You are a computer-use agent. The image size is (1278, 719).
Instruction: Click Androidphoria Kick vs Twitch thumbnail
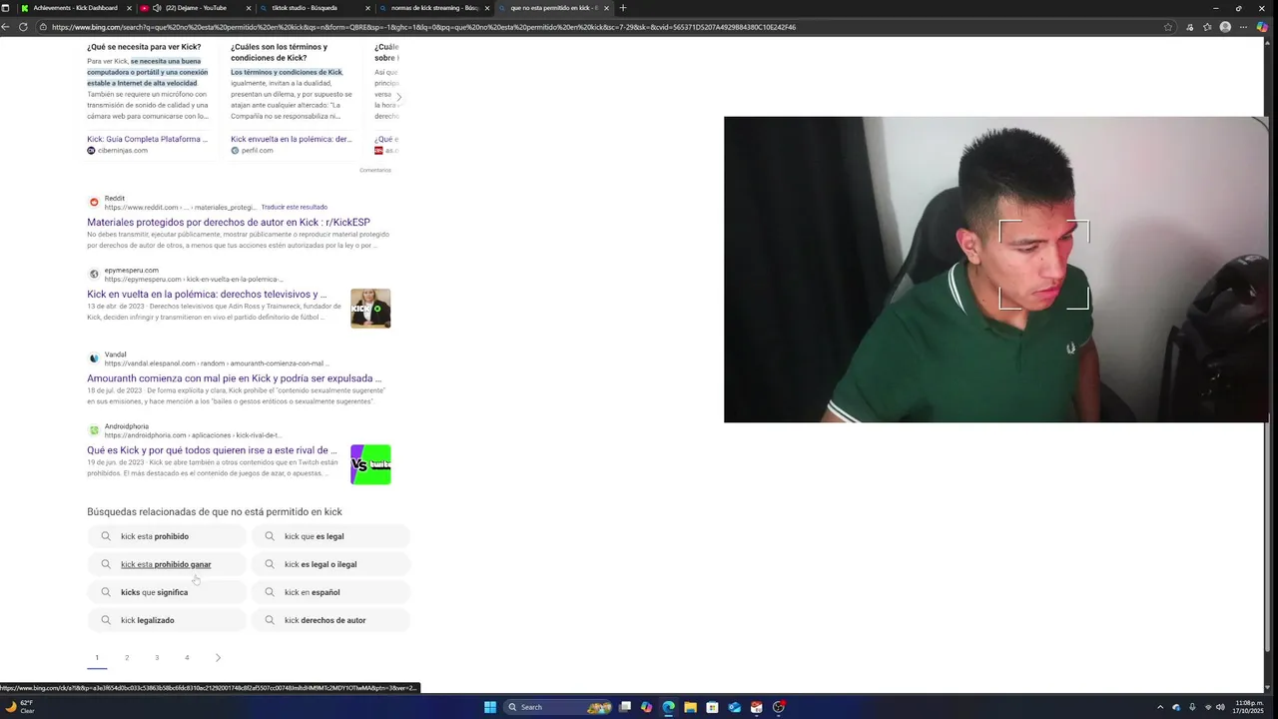pyautogui.click(x=370, y=464)
